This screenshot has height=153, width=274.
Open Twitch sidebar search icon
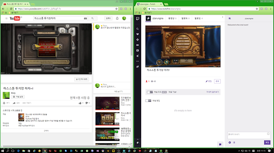(137, 29)
